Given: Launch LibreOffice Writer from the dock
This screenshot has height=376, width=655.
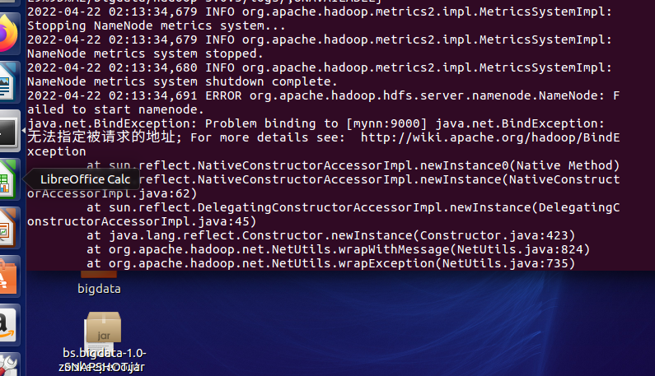Looking at the screenshot, I should pyautogui.click(x=7, y=83).
